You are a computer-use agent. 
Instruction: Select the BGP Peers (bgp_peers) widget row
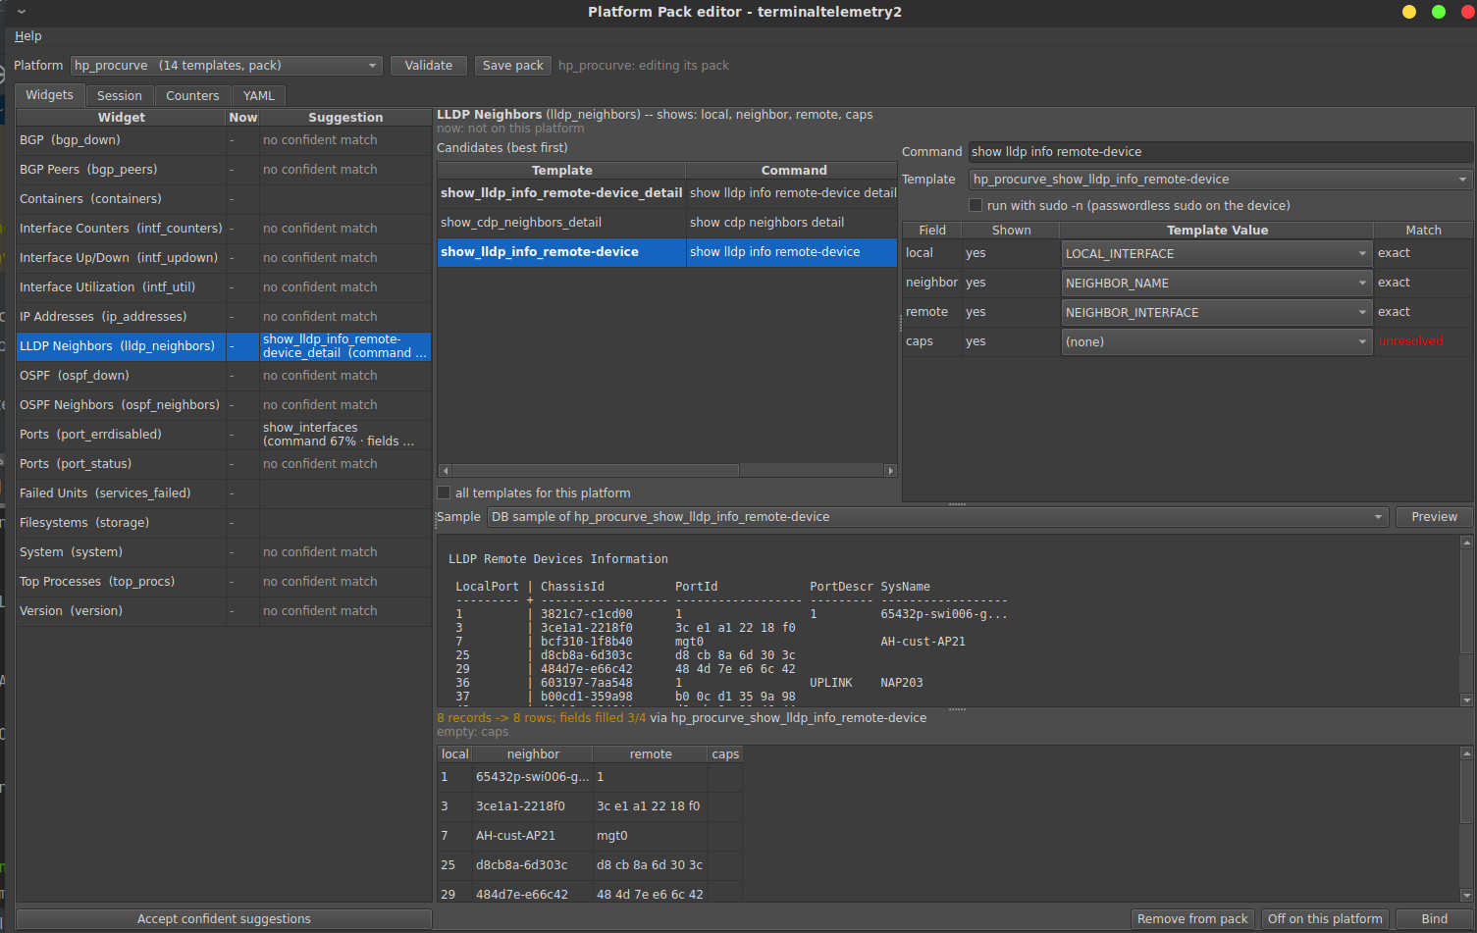pyautogui.click(x=224, y=170)
